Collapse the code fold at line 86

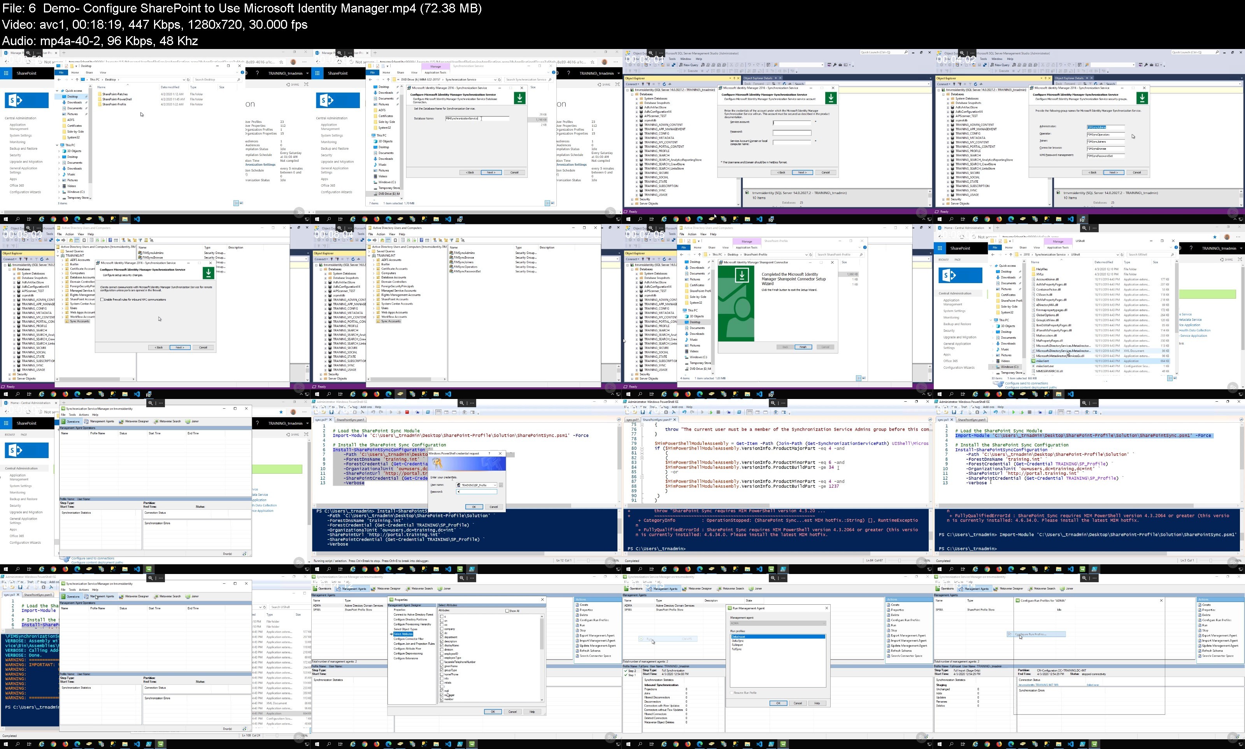coord(642,478)
